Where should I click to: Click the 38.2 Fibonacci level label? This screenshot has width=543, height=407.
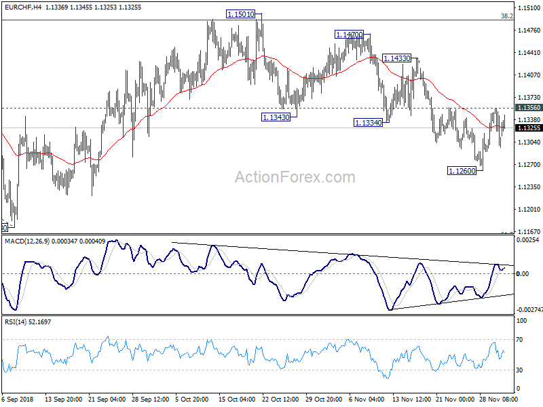[506, 16]
